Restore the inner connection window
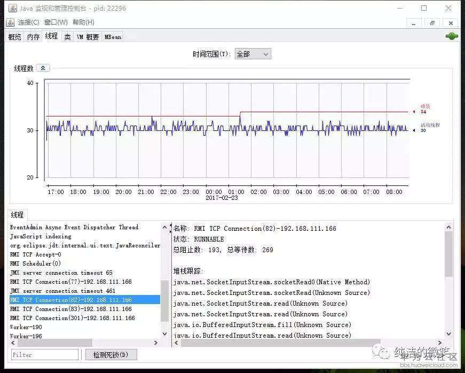This screenshot has height=373, width=465. click(x=432, y=23)
